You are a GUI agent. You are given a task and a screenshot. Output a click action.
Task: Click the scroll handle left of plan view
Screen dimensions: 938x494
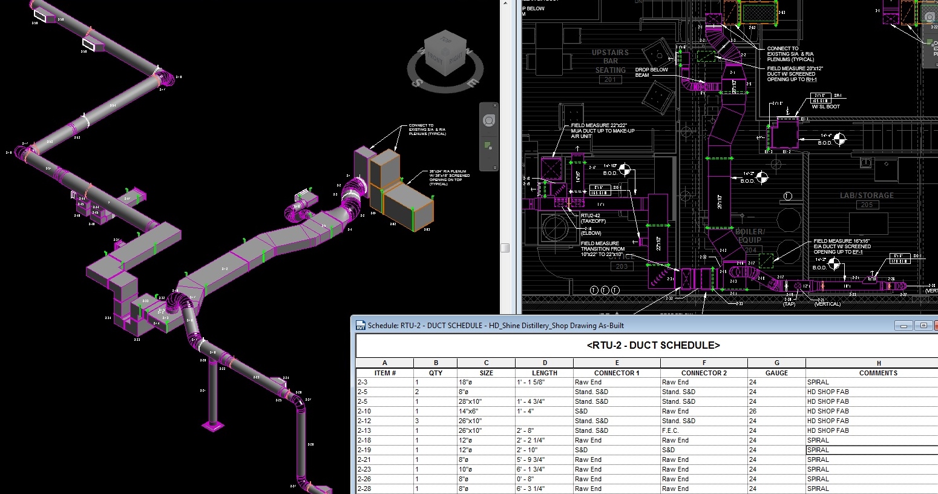(505, 248)
